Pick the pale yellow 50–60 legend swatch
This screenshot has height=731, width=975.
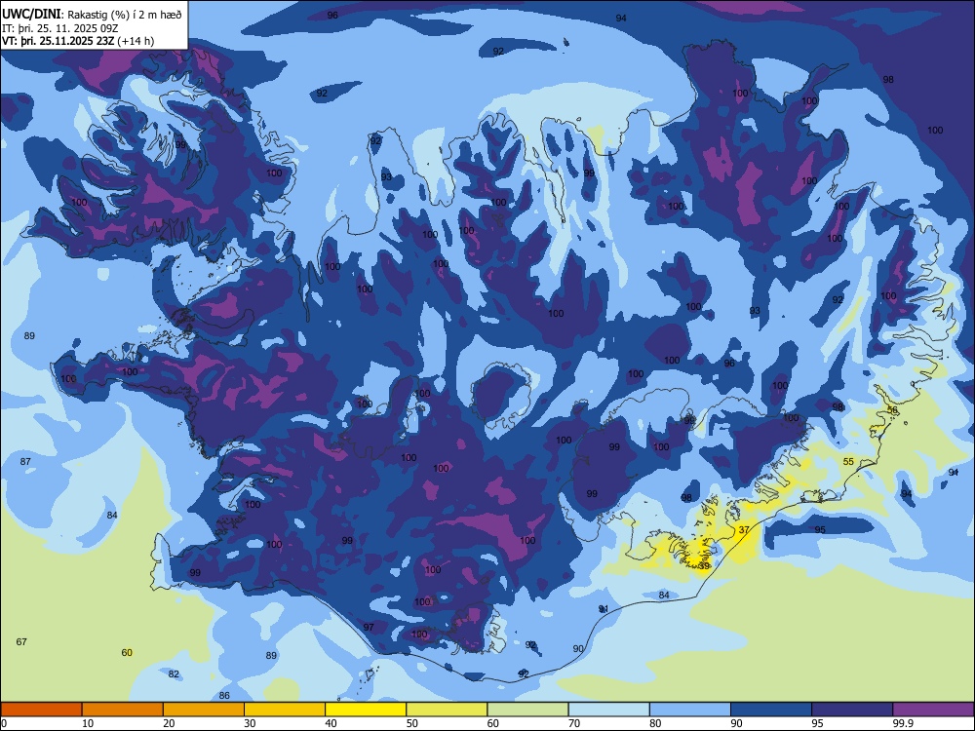pos(447,710)
